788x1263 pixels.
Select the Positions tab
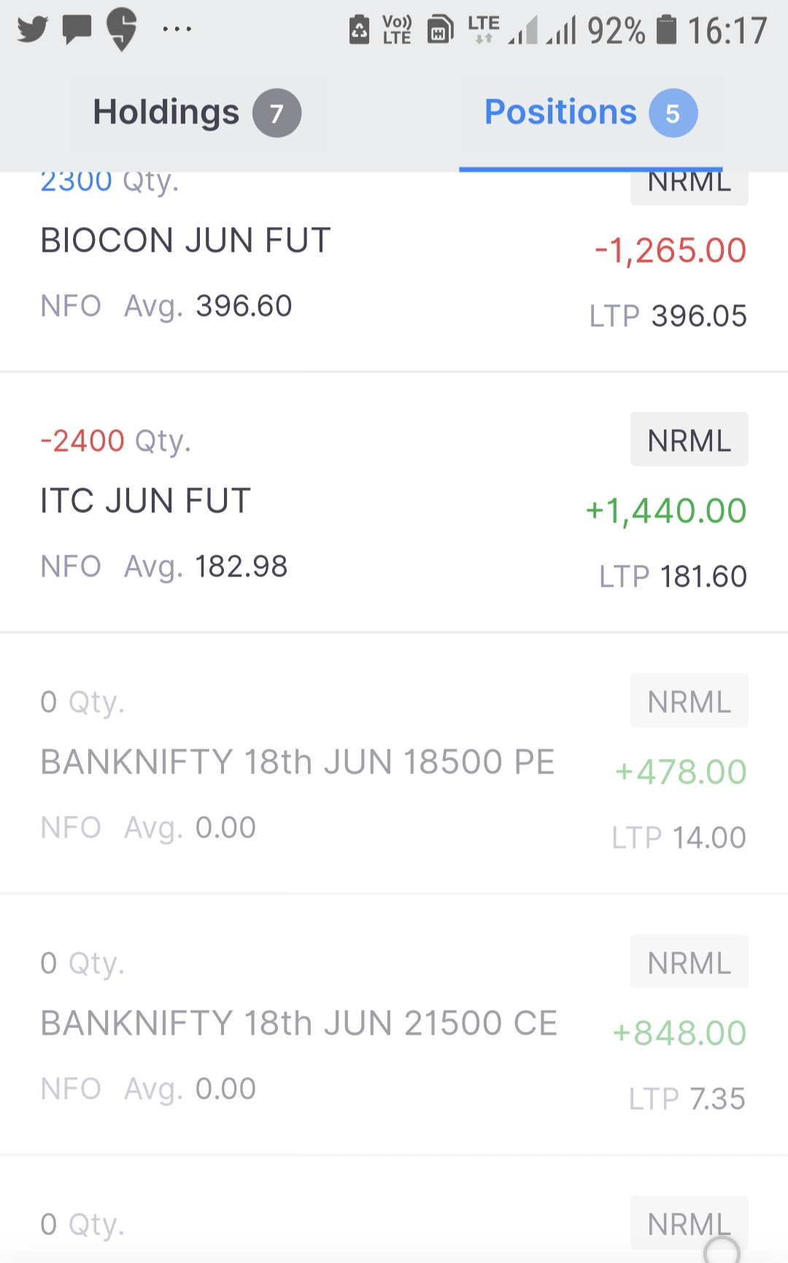coord(560,112)
